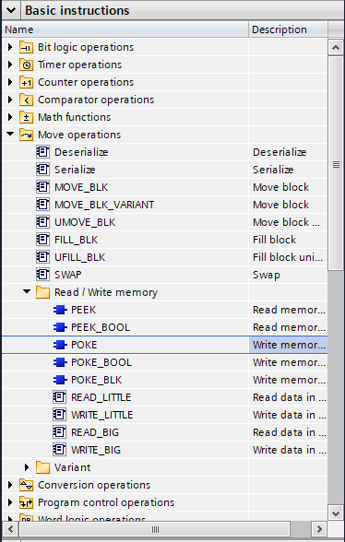Expand the Math functions arrow

tap(10, 117)
